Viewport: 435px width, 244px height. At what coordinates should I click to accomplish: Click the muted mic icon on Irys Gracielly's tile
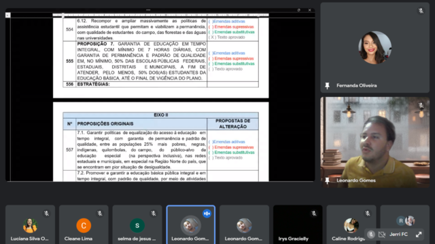pos(314,213)
